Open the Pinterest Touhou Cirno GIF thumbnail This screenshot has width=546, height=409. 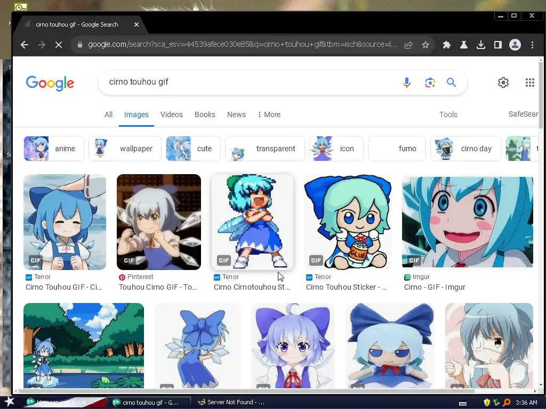pos(159,222)
